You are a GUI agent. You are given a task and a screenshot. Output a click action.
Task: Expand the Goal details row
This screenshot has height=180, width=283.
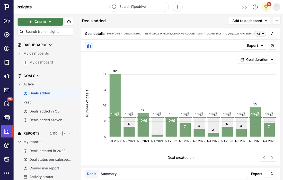[x=272, y=34]
